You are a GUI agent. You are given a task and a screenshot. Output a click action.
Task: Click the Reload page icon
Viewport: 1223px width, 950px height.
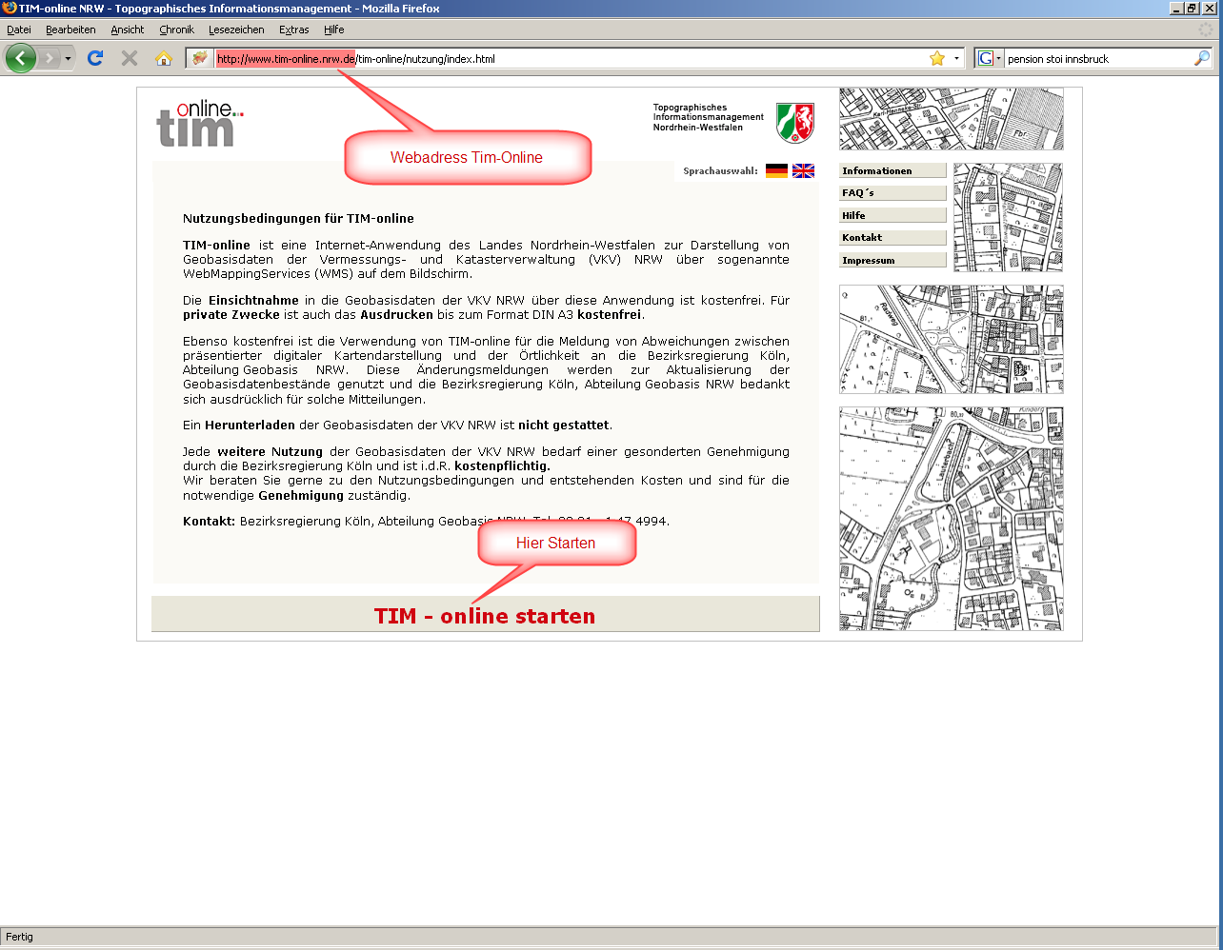pos(95,58)
